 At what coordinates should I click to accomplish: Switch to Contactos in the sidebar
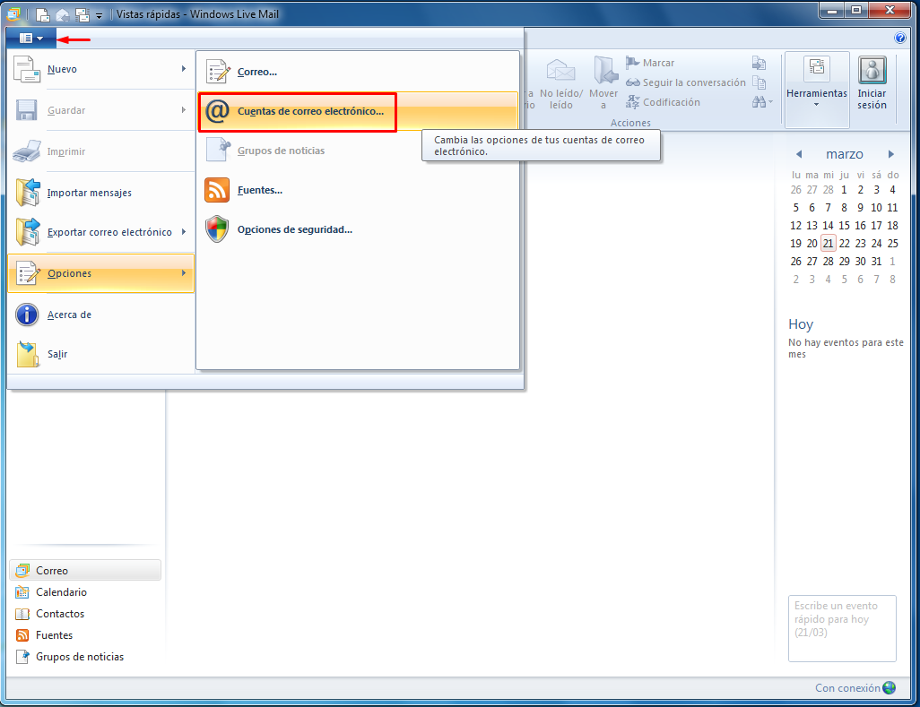[x=85, y=614]
